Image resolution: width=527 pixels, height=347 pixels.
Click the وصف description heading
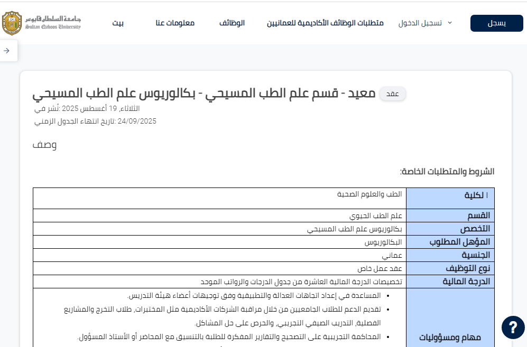[44, 145]
